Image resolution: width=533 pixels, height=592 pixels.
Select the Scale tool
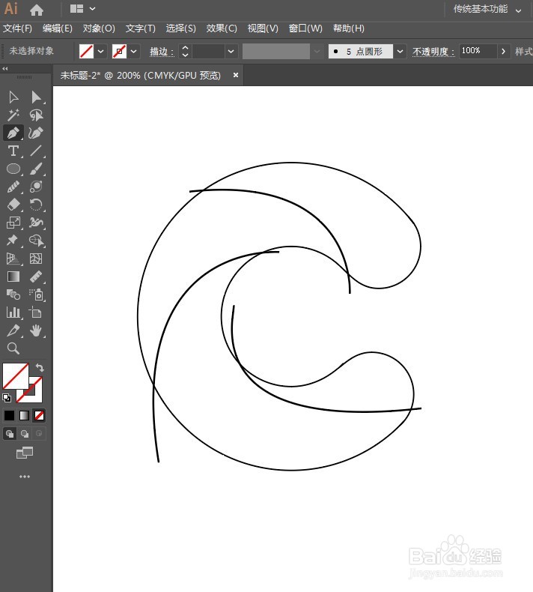tap(13, 223)
